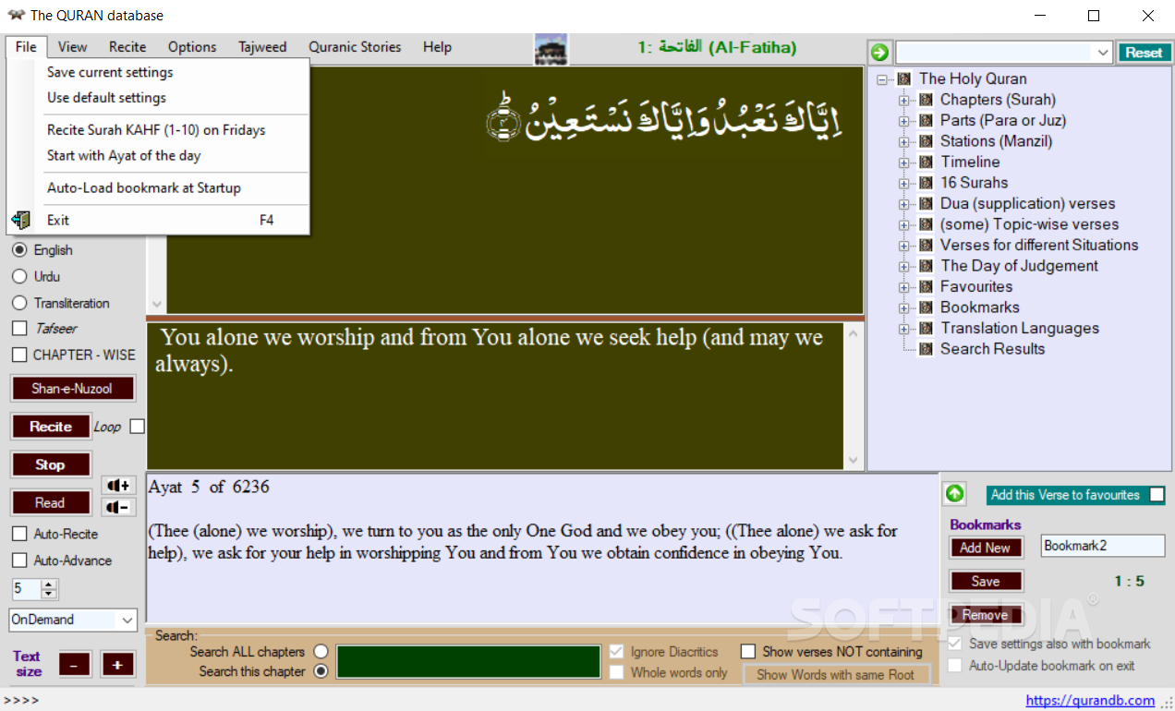The width and height of the screenshot is (1175, 711).
Task: Click the Favourites book icon in tree
Action: click(926, 286)
